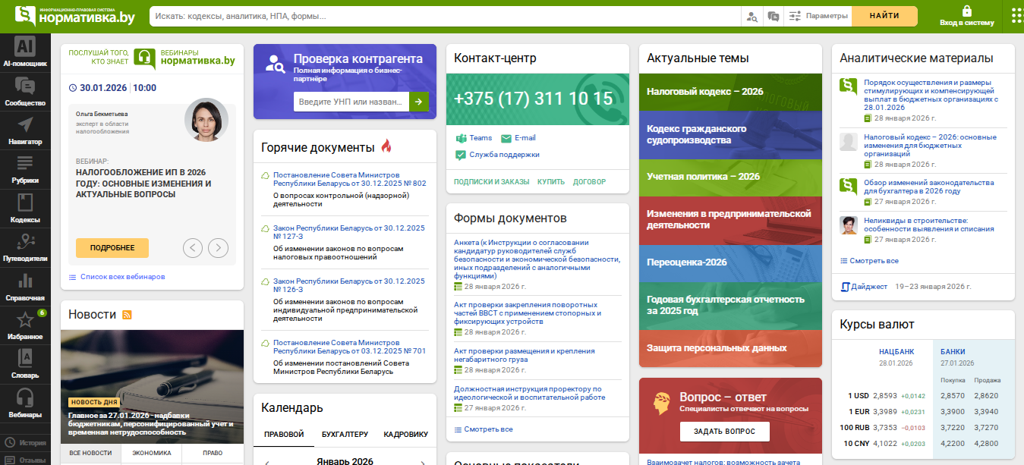Click the Задать вопрос button
Screen dimensions: 1024x465
(724, 432)
